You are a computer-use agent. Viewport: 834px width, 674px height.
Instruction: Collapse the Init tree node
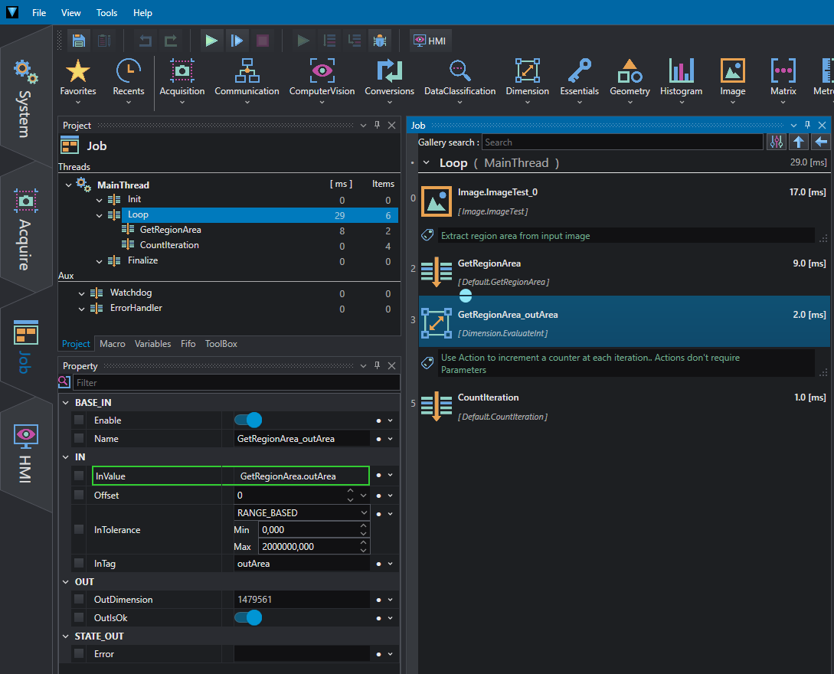[x=99, y=200]
